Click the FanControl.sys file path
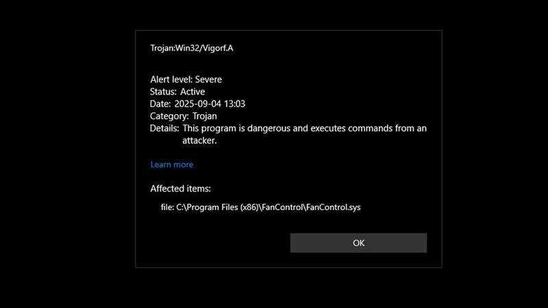The image size is (548, 308). (261, 207)
